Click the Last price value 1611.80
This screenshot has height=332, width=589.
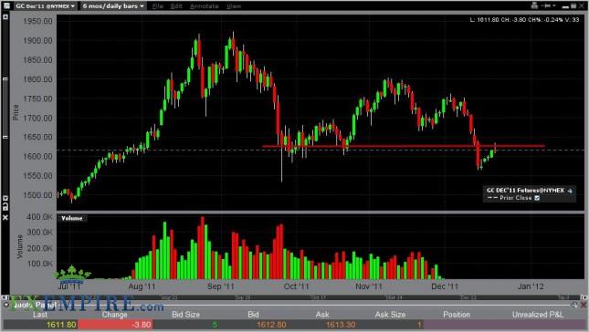(x=61, y=325)
